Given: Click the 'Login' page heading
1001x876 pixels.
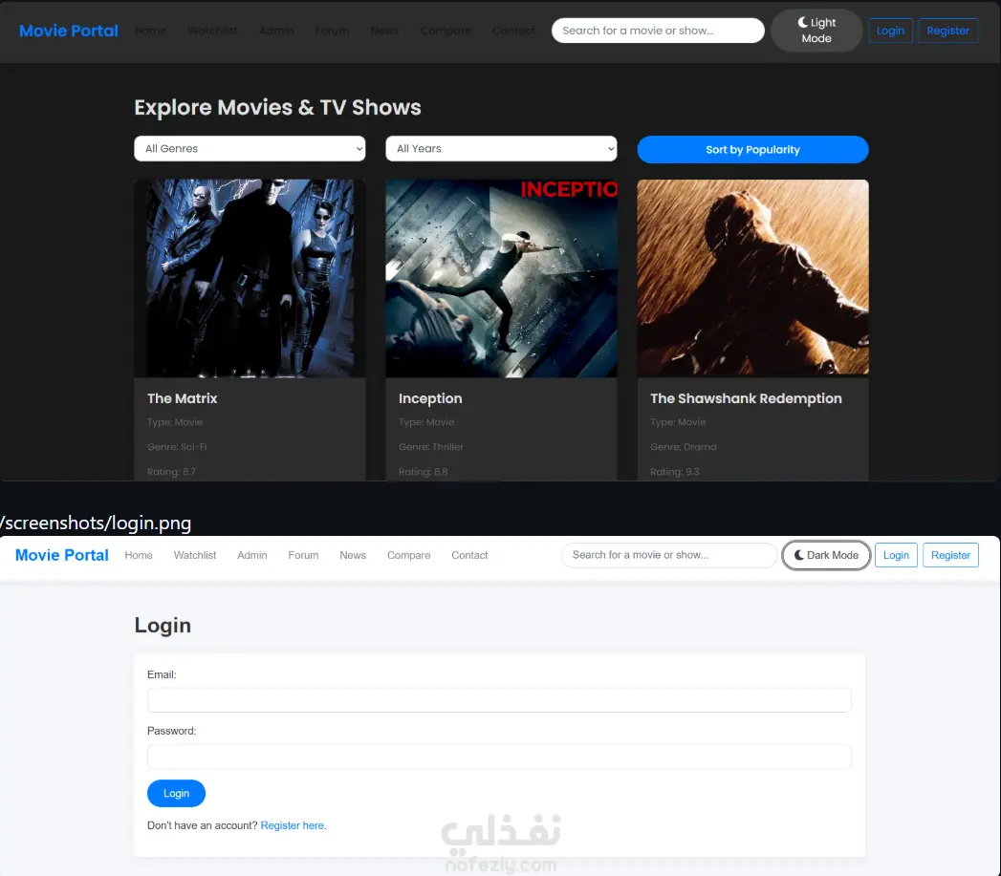Looking at the screenshot, I should pyautogui.click(x=163, y=626).
